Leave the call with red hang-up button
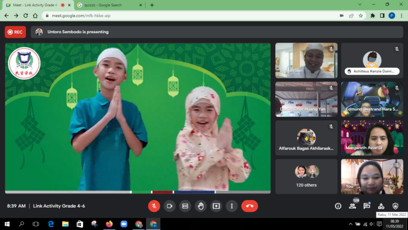 tap(249, 206)
